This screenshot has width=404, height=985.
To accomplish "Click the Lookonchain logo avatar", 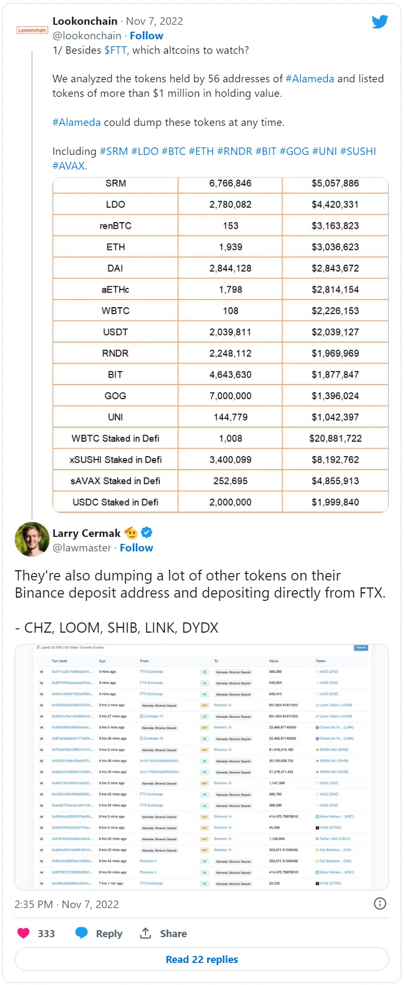I will coord(32,30).
